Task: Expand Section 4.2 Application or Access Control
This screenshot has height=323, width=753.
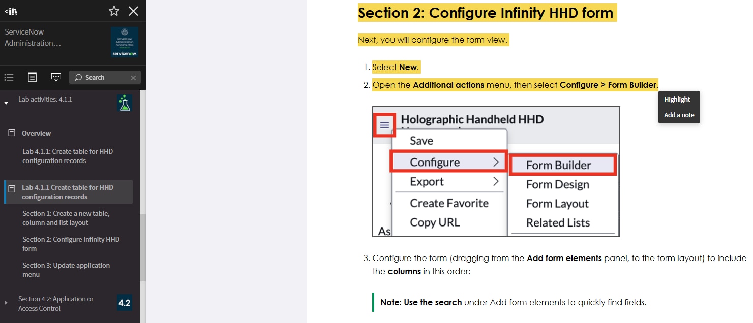Action: pos(6,303)
